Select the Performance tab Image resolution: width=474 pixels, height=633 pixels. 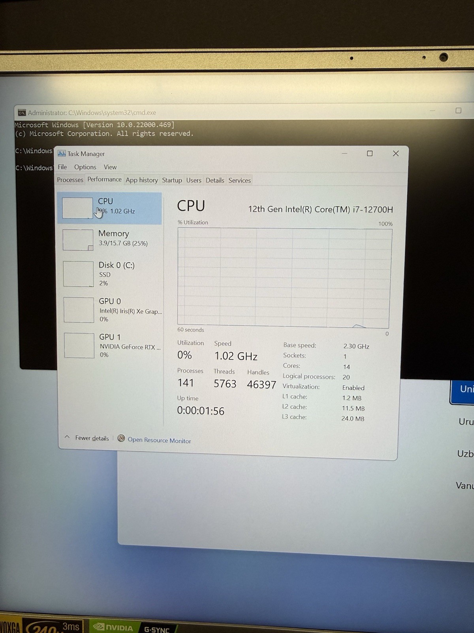click(x=105, y=179)
